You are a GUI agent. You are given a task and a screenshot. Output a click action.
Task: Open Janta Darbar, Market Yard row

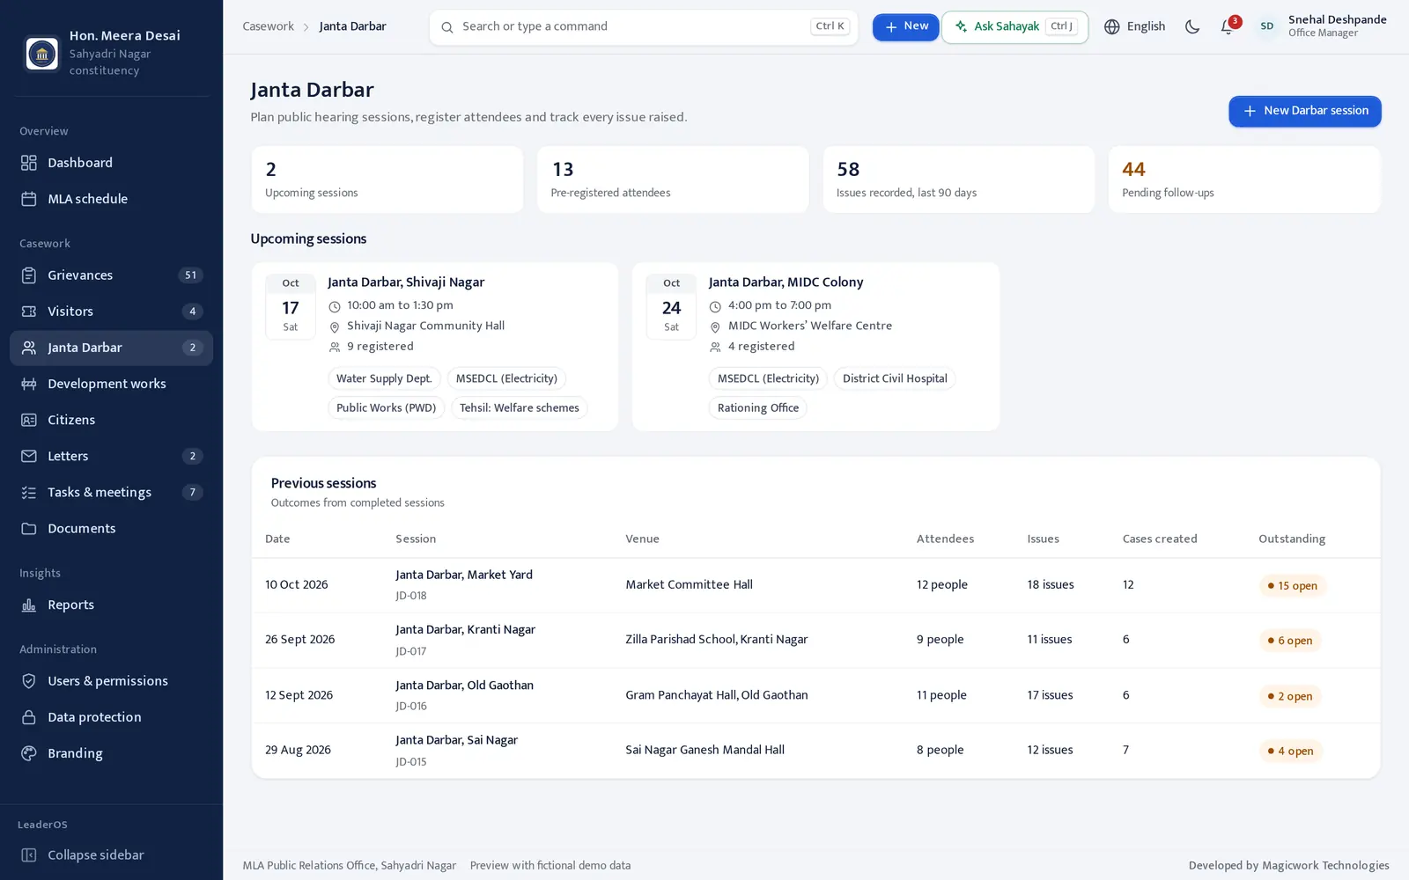click(x=815, y=585)
